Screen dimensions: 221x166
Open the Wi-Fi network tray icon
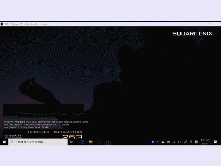point(174,142)
